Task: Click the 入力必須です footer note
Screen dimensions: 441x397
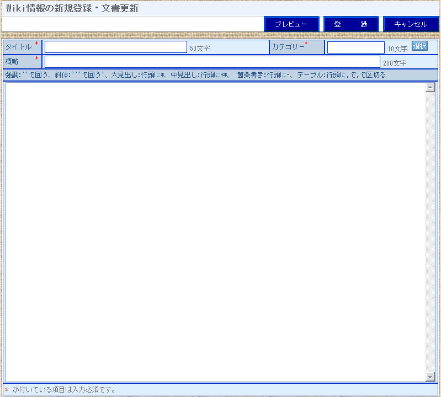Action: point(64,389)
